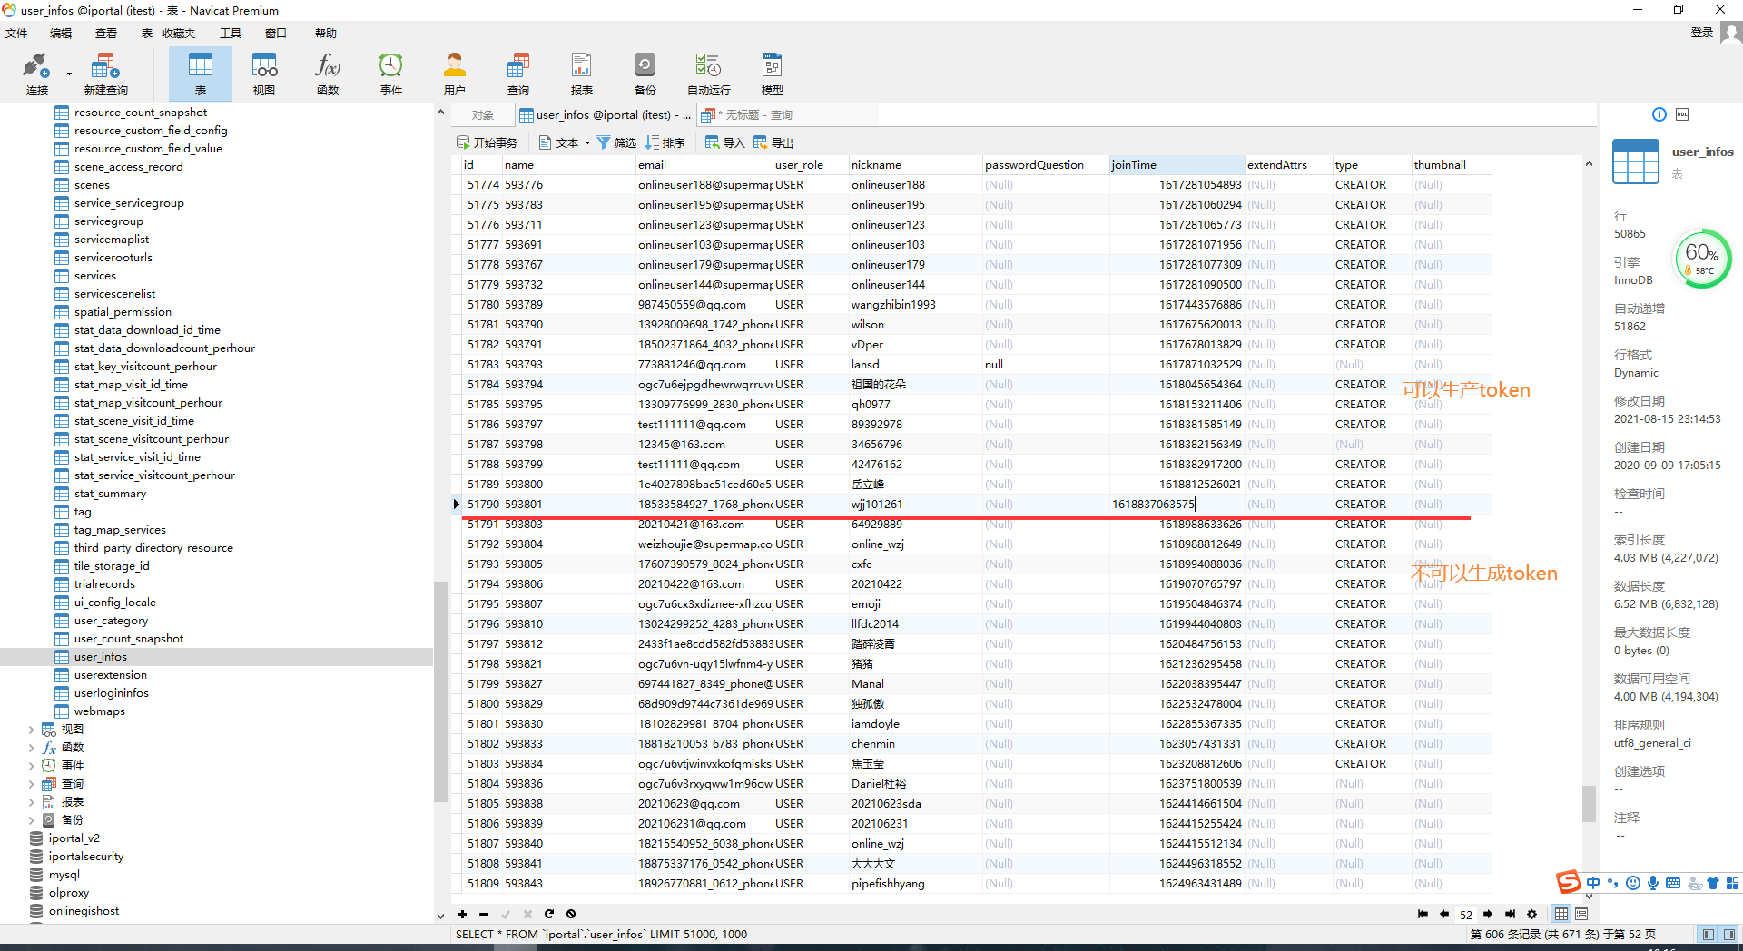
Task: Switch to form view display mode
Action: tap(1581, 914)
